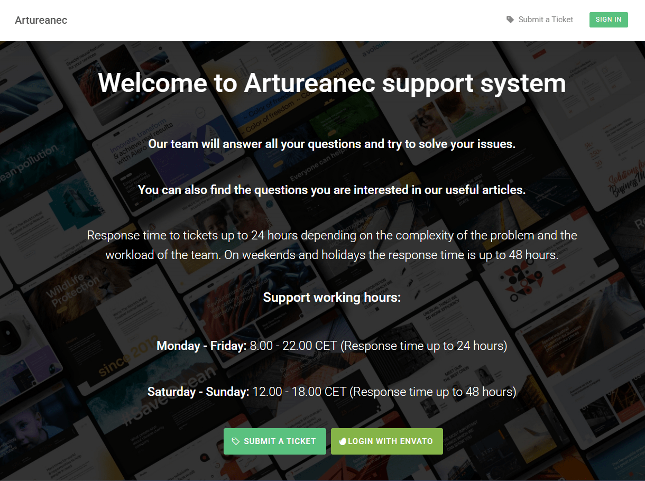Viewport: 645px width, 481px height.
Task: Click the 'Welcome to Artureanec support system' heading
Action: (332, 83)
